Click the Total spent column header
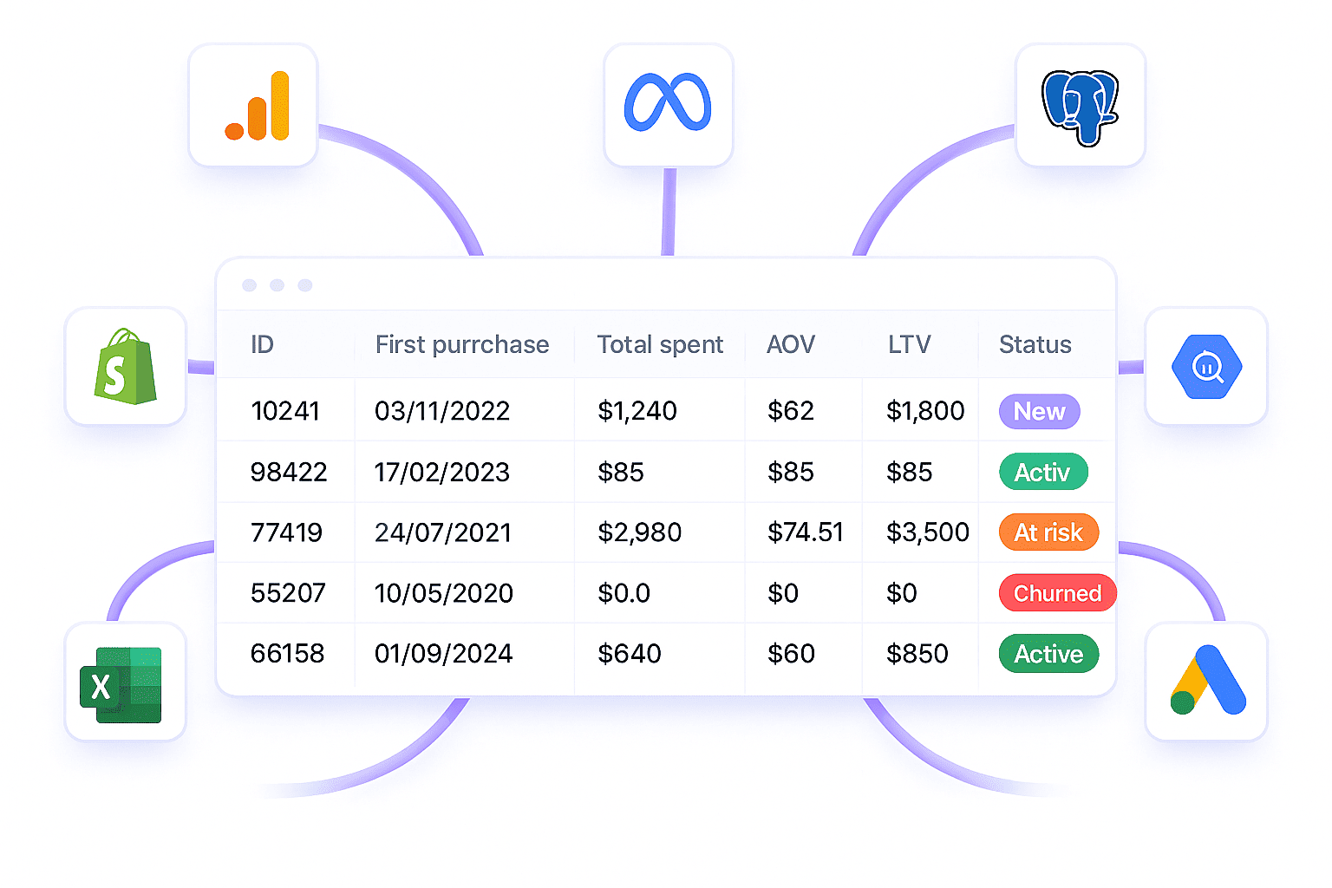 tap(660, 345)
